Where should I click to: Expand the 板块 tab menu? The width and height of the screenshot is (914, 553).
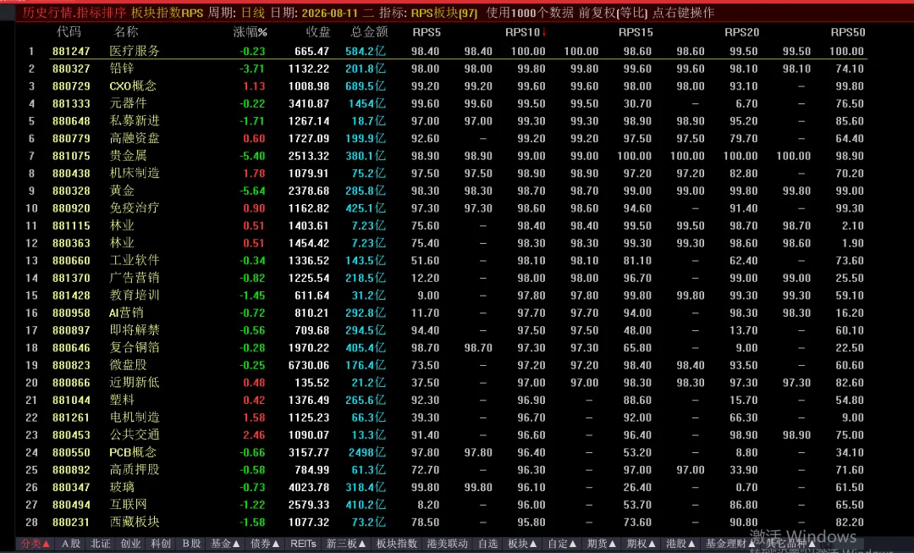[523, 544]
